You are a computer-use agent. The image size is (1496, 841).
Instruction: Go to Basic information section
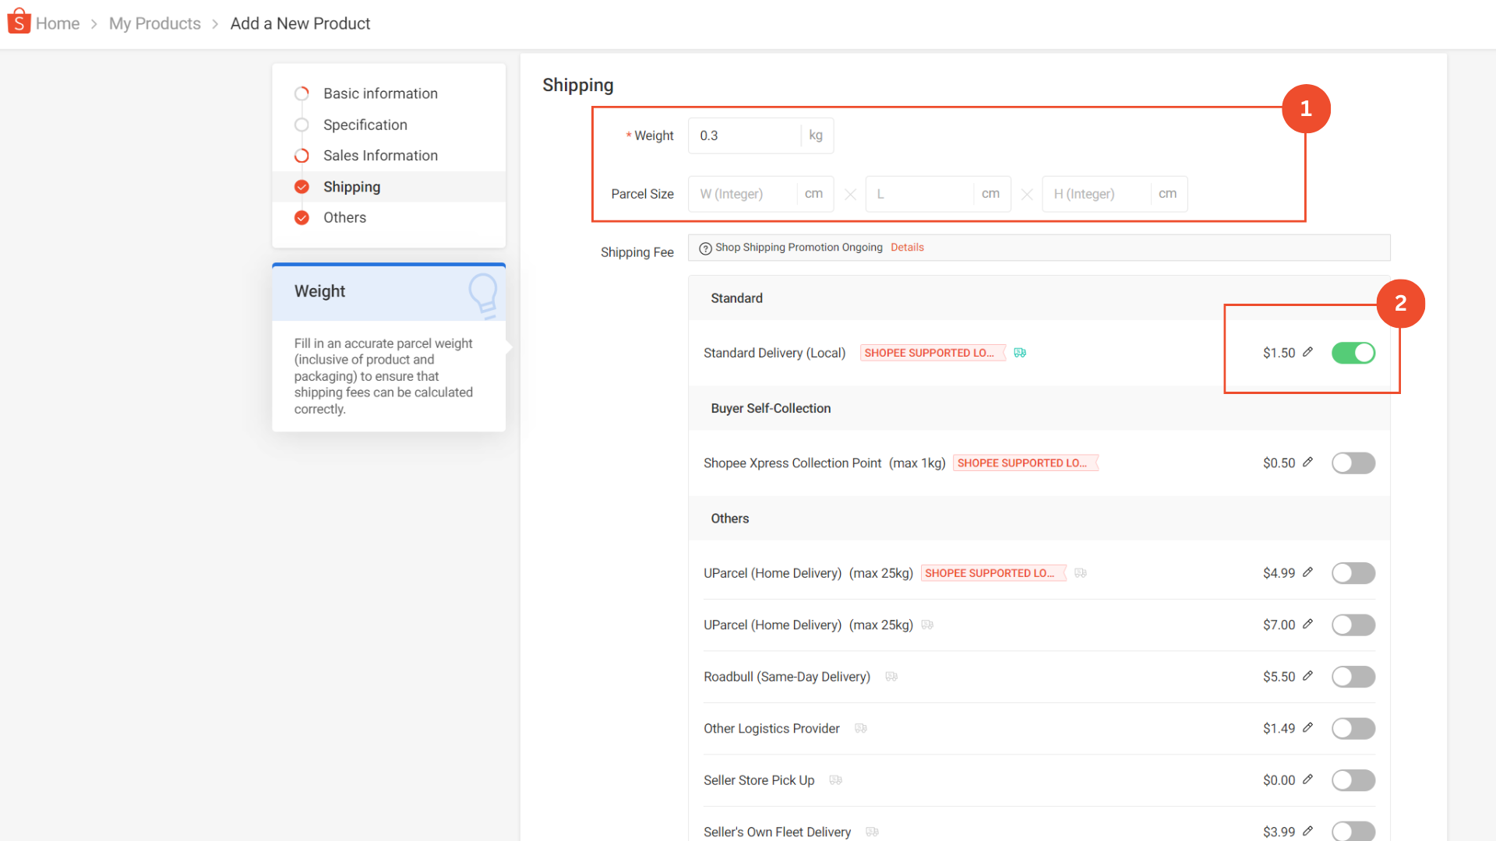pyautogui.click(x=380, y=93)
